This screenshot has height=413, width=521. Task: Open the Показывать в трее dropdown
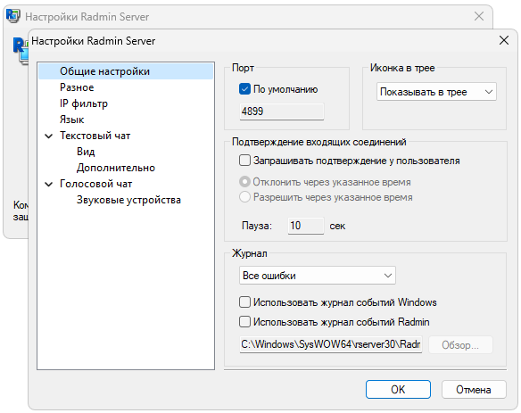[x=436, y=92]
